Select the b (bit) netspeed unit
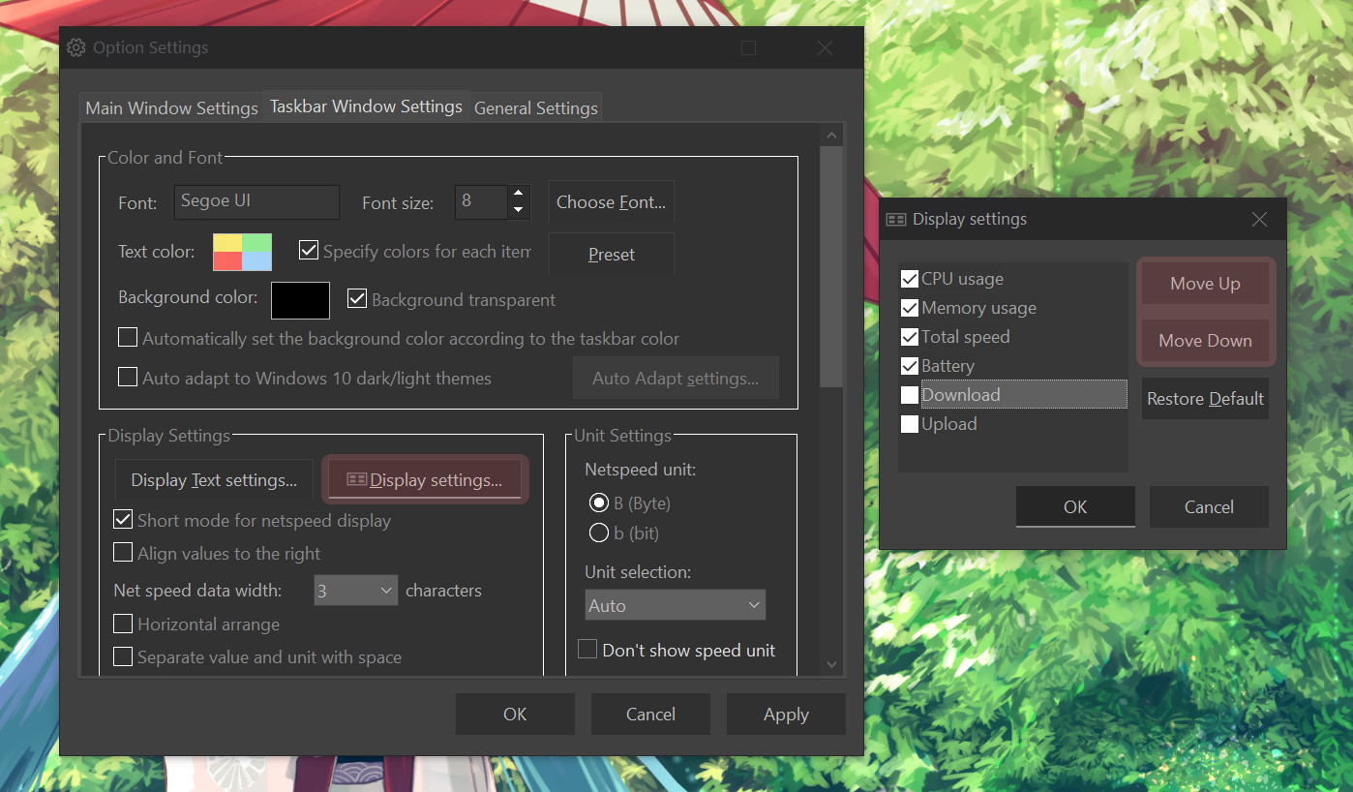This screenshot has height=792, width=1353. coord(598,533)
